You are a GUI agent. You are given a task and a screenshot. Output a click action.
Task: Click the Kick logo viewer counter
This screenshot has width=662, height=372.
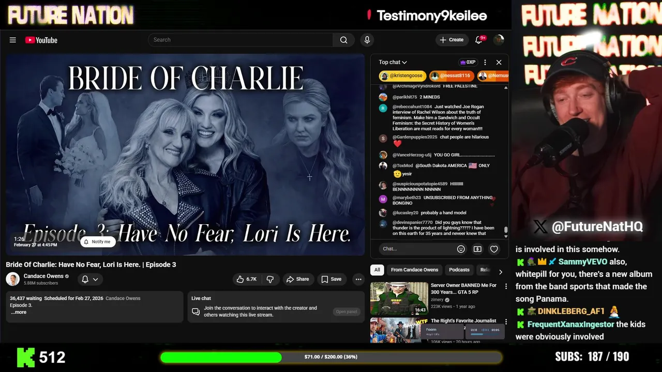[41, 357]
